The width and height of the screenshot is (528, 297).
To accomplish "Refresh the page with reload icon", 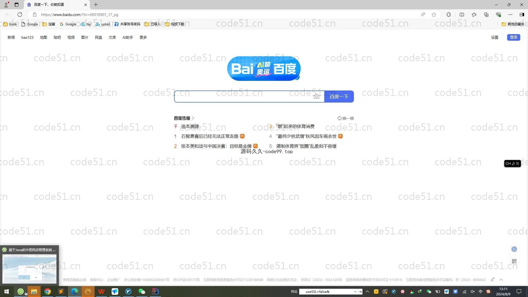I will click(x=20, y=15).
